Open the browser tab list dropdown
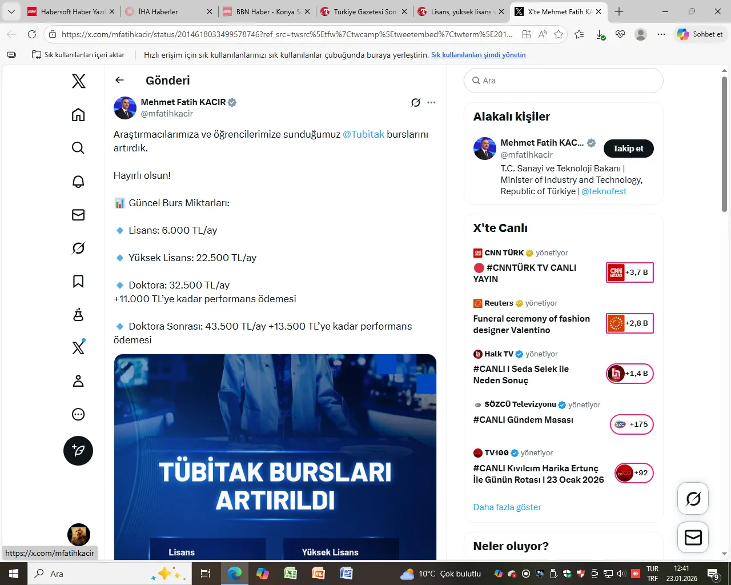The image size is (731, 585). click(x=11, y=11)
